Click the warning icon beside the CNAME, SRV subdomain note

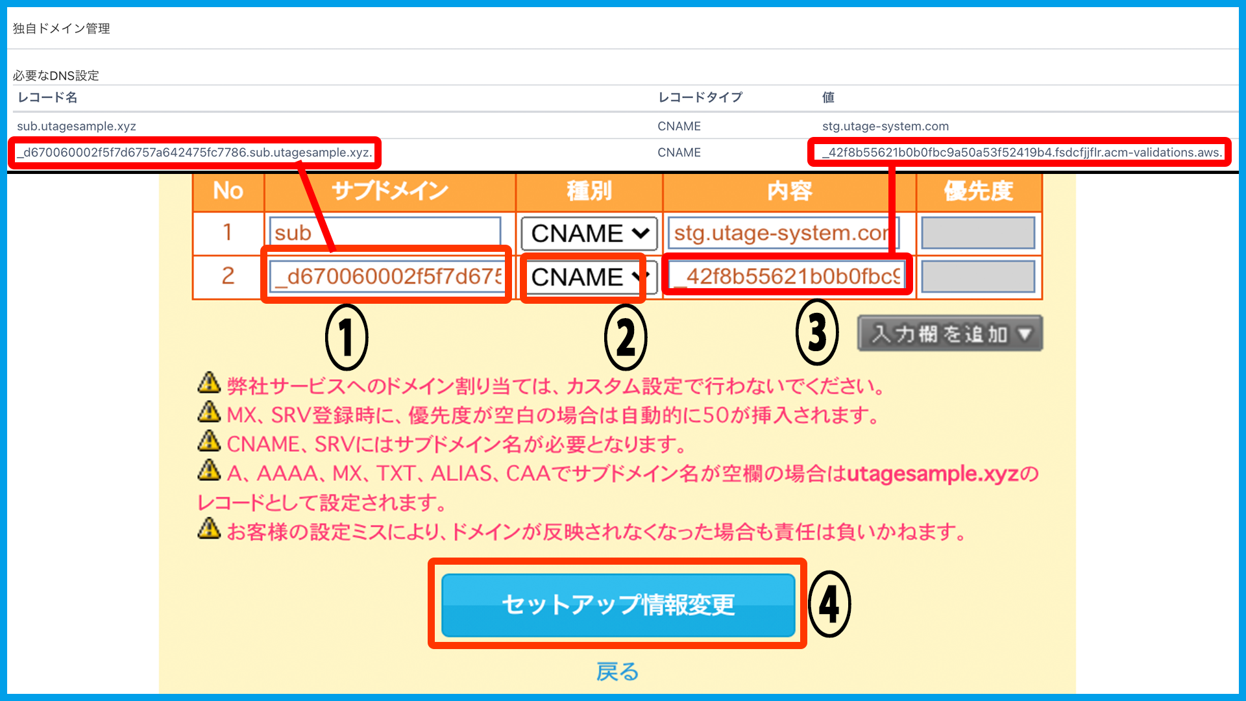tap(209, 441)
